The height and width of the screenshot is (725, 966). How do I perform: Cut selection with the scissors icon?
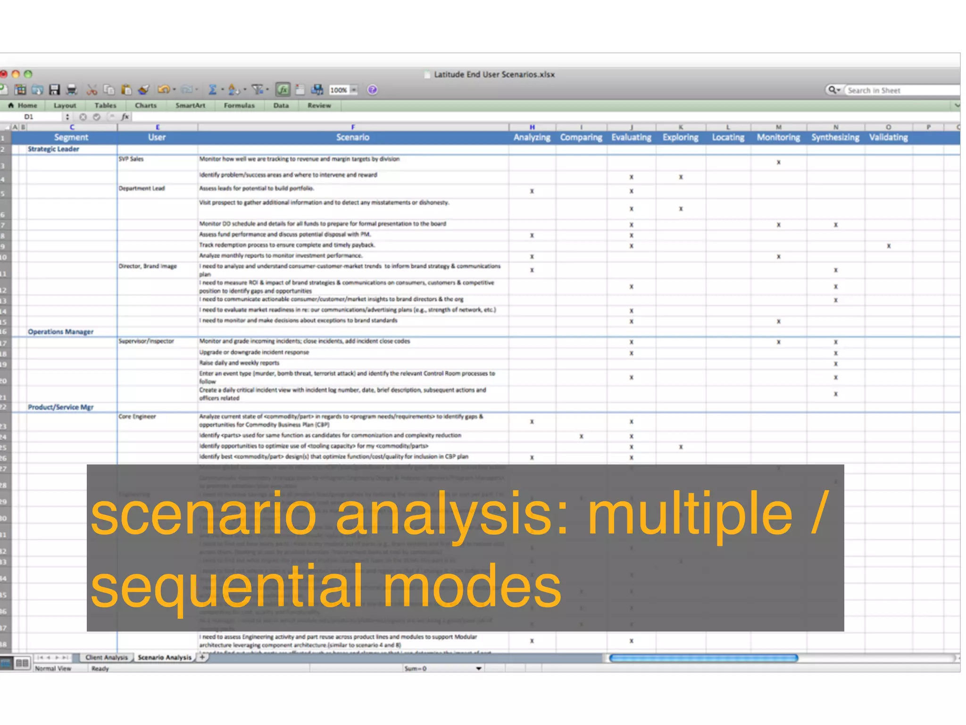(x=92, y=90)
